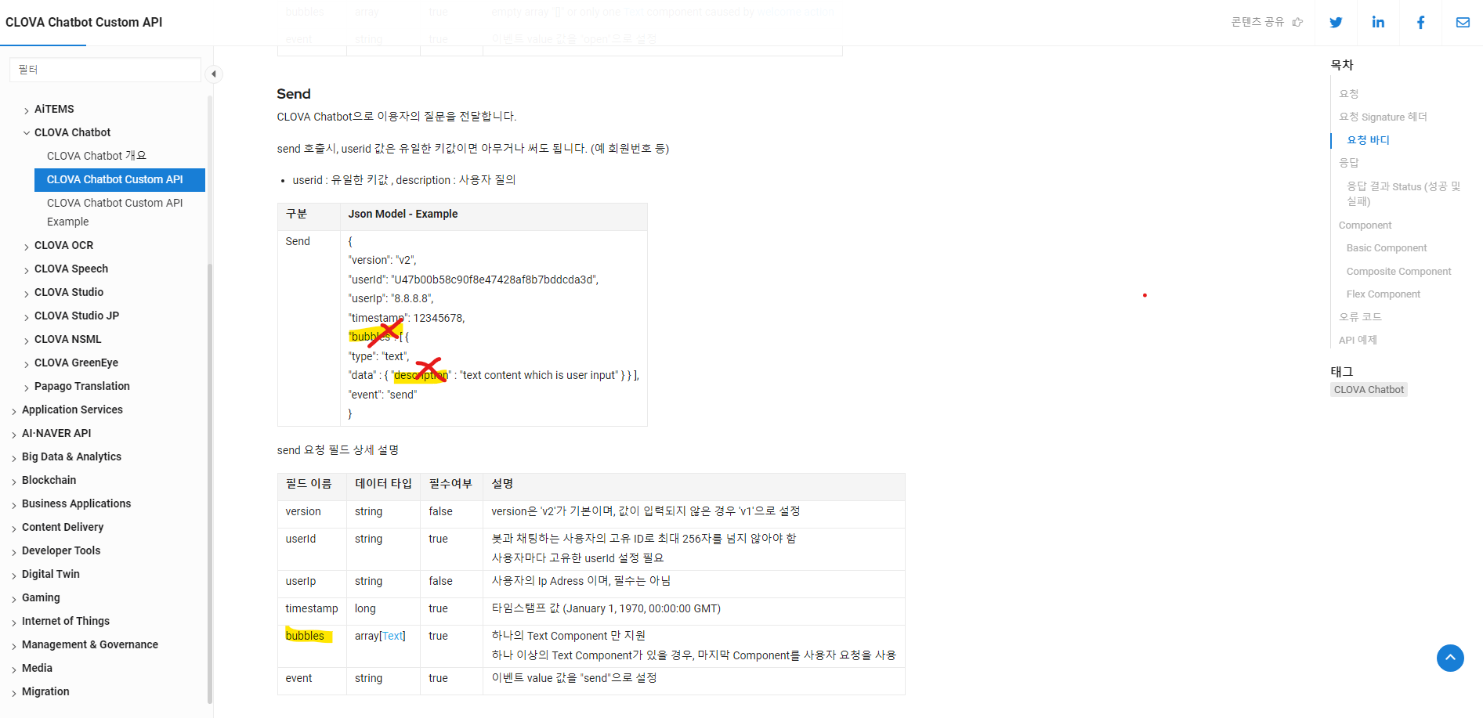This screenshot has width=1483, height=718.
Task: Open the Text type link in bubbles row
Action: (x=392, y=636)
